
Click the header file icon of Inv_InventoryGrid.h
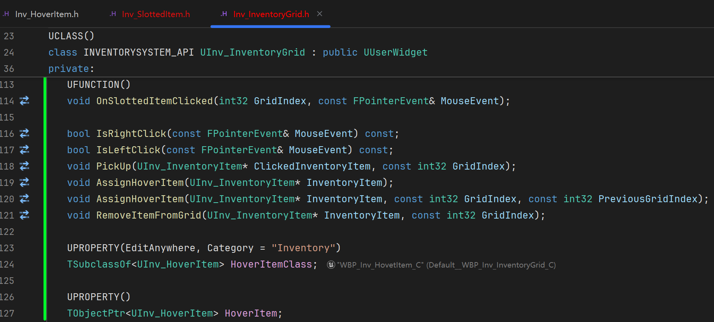[224, 14]
